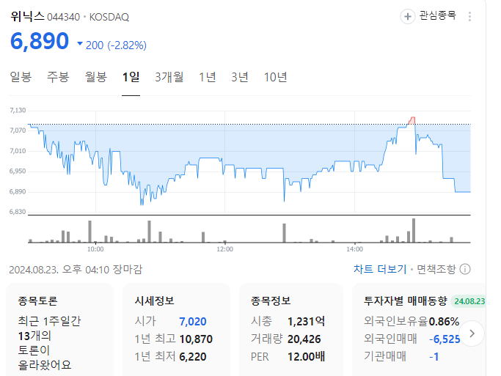501x376 pixels.
Task: Click the current price 6,890
Action: 40,42
